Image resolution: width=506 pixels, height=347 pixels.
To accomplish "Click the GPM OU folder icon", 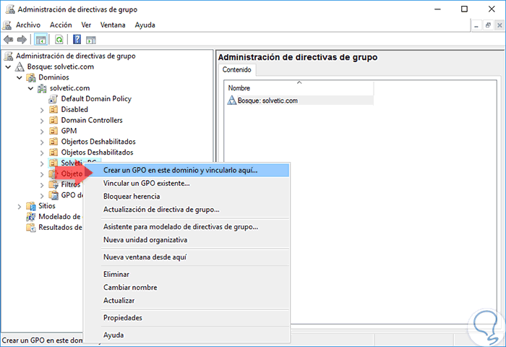I will pos(53,131).
